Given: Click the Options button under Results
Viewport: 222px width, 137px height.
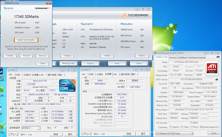Looking at the screenshot, I should coord(143,56).
